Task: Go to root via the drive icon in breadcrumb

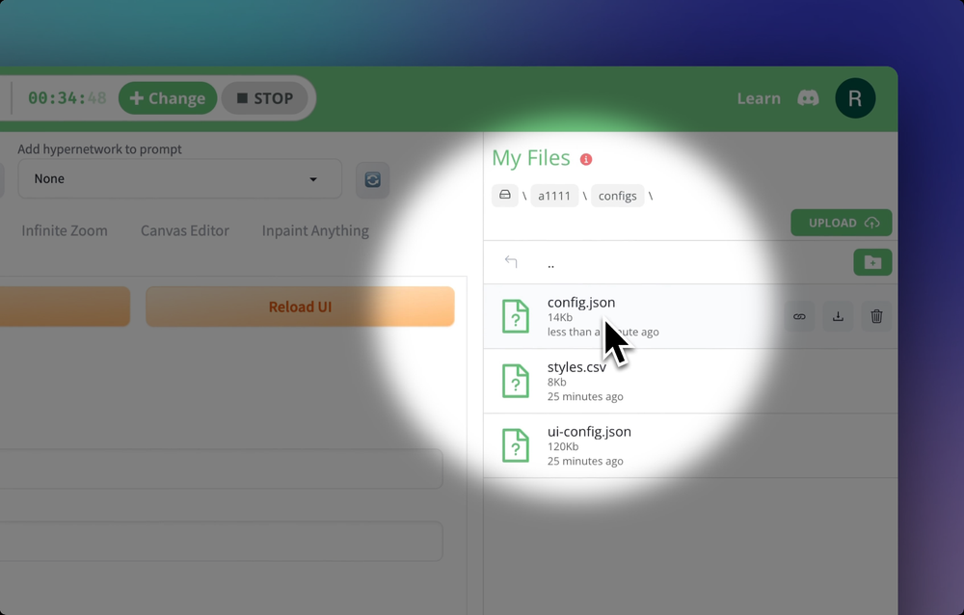Action: (x=505, y=196)
